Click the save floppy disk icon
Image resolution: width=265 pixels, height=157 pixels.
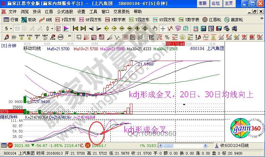(x=219, y=28)
